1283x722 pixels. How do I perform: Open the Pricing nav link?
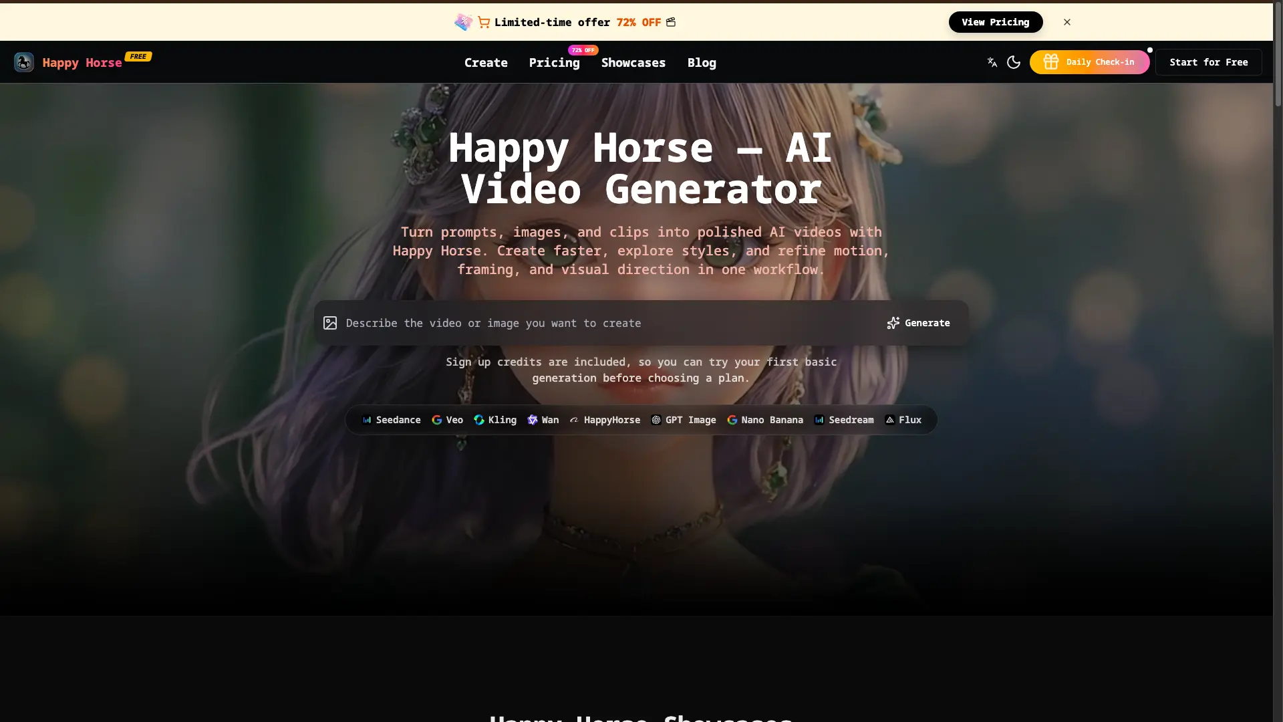coord(554,63)
